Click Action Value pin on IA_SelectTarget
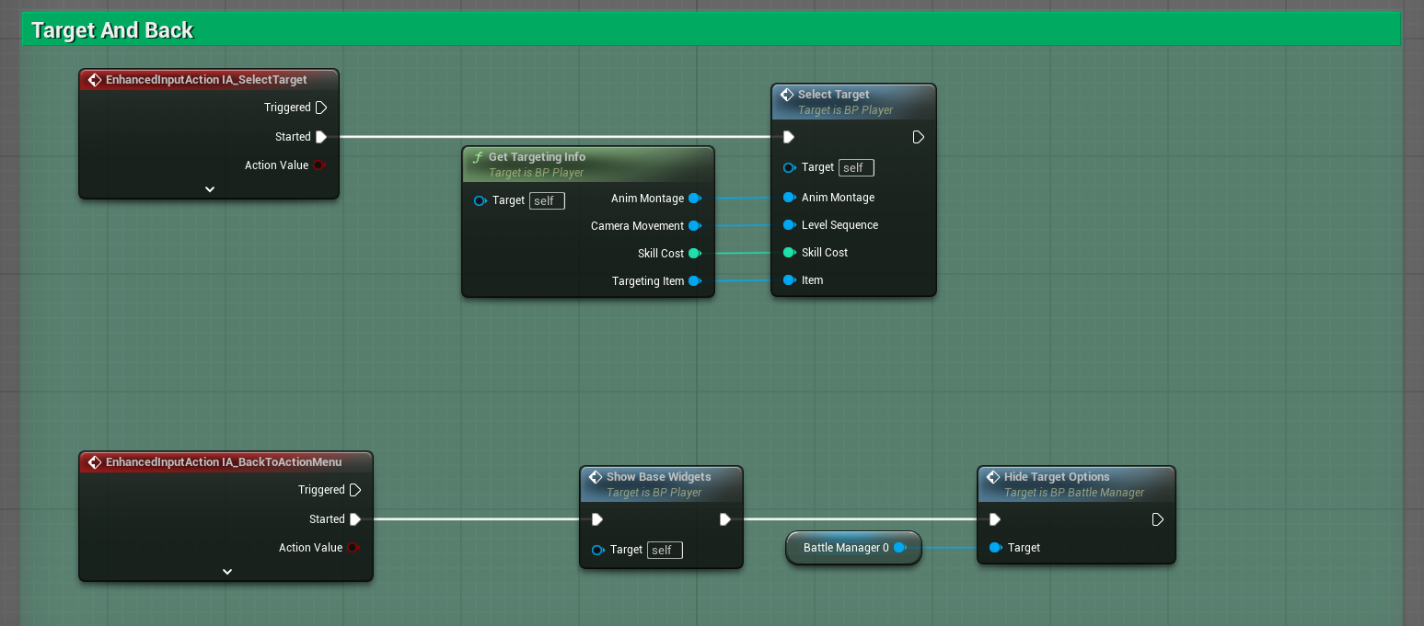The image size is (1424, 626). pyautogui.click(x=319, y=165)
